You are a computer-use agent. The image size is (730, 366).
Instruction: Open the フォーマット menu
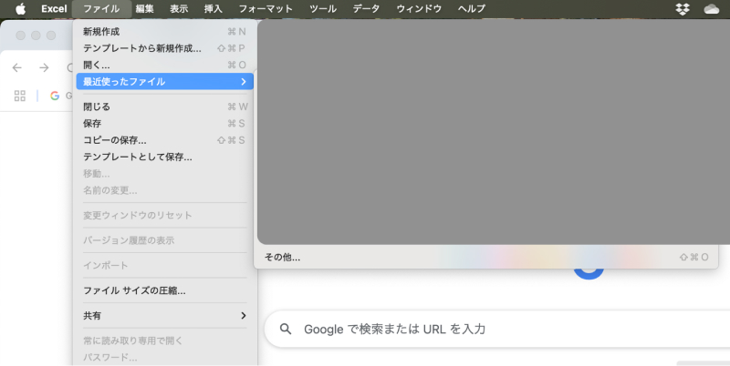point(266,8)
